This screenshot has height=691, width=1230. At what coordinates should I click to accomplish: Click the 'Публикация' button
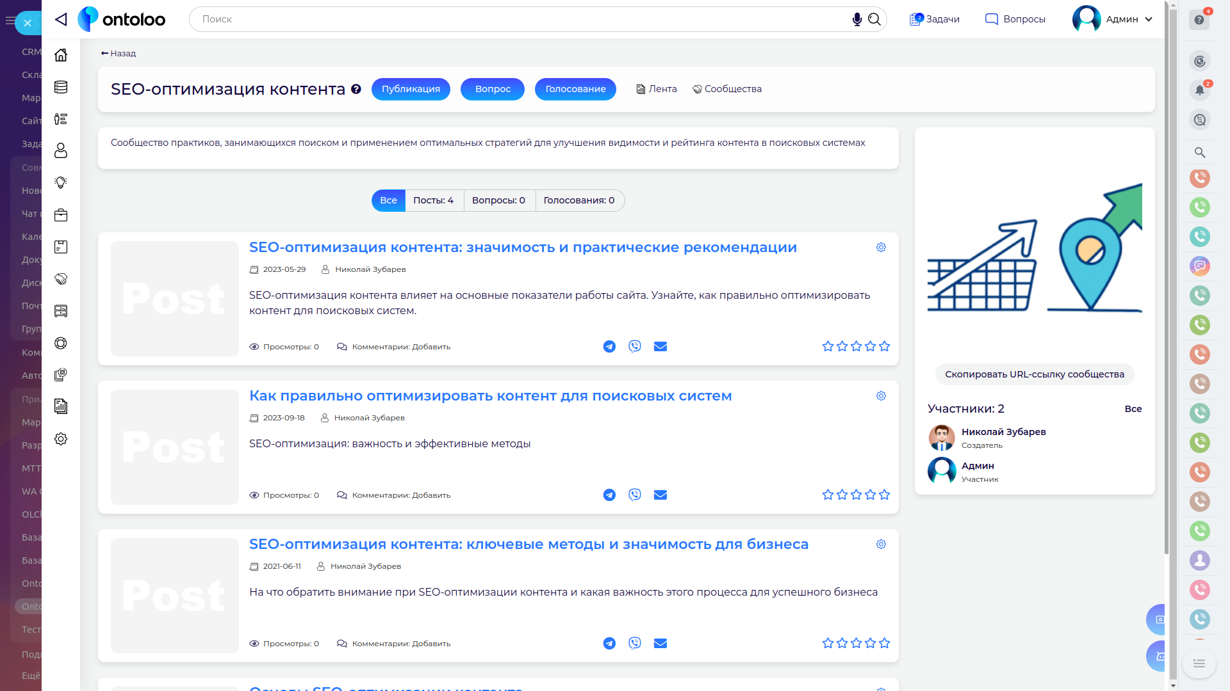point(411,89)
